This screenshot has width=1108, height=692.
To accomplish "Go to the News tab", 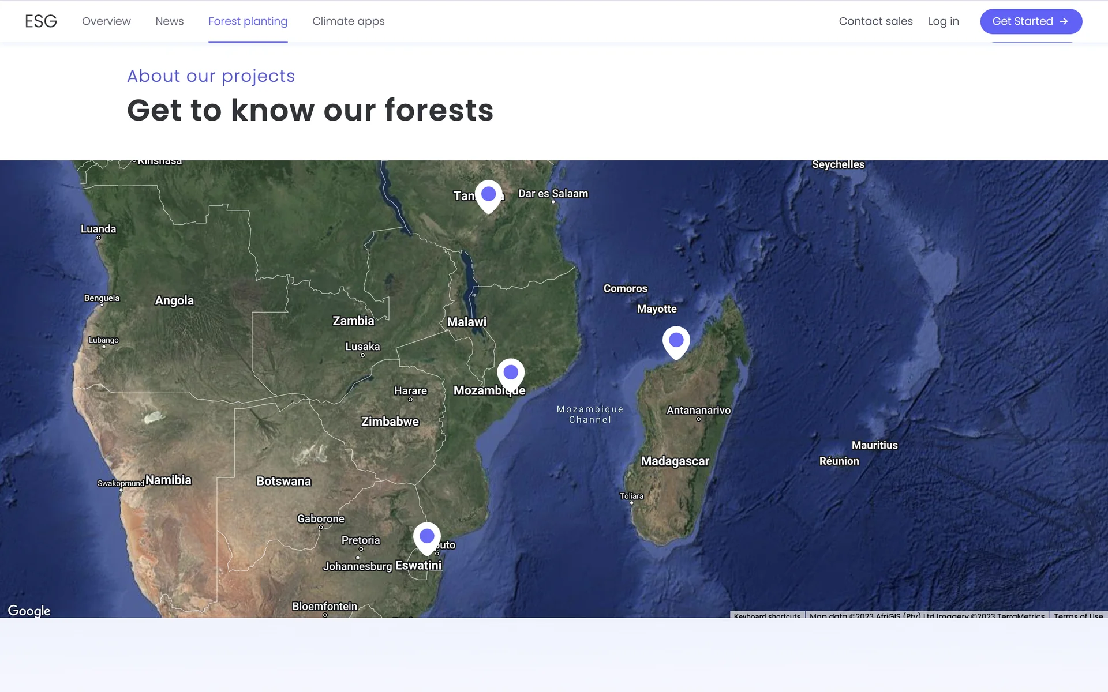I will coord(169,21).
